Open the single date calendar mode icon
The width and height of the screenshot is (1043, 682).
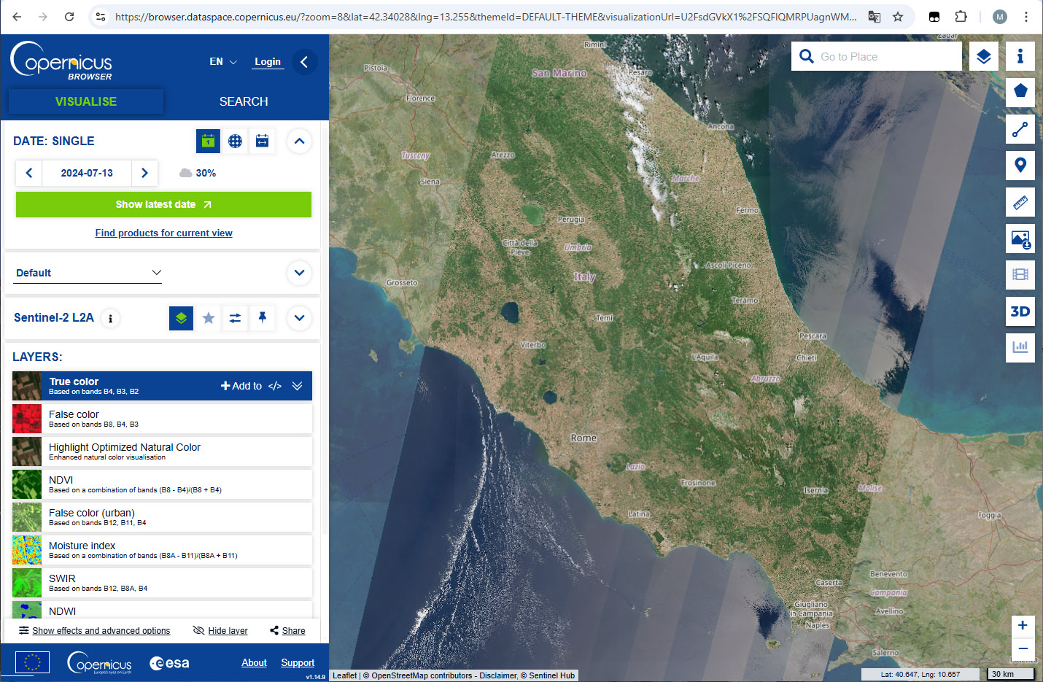[208, 141]
